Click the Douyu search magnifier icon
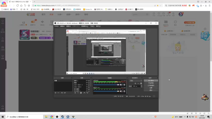Screen dimensions: 212x119 click(x=147, y=15)
